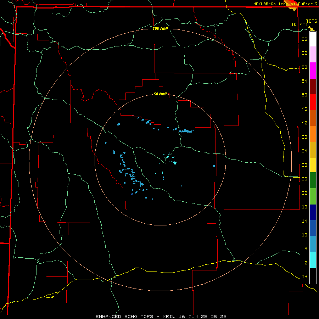Click the yellow 34 kft legend swatch

click(x=313, y=165)
